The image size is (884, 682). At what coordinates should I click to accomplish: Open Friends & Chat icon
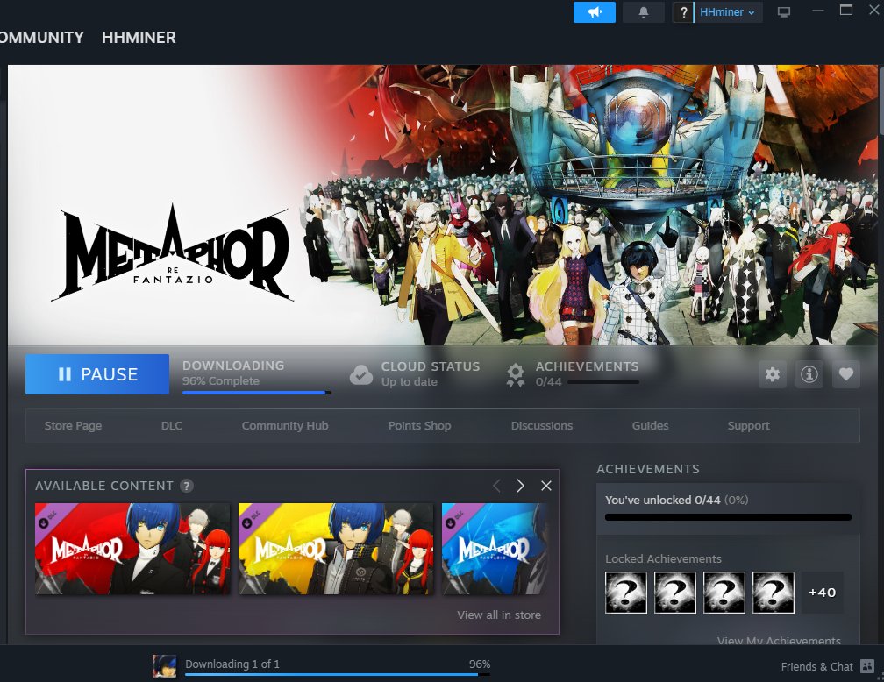coord(867,666)
